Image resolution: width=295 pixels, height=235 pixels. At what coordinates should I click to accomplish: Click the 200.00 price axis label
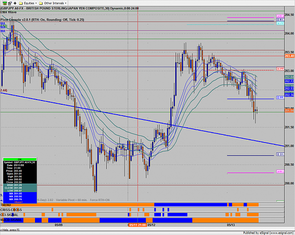[x=289, y=184]
